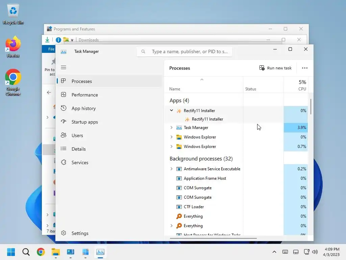Click the taskbar Search icon

click(26, 252)
